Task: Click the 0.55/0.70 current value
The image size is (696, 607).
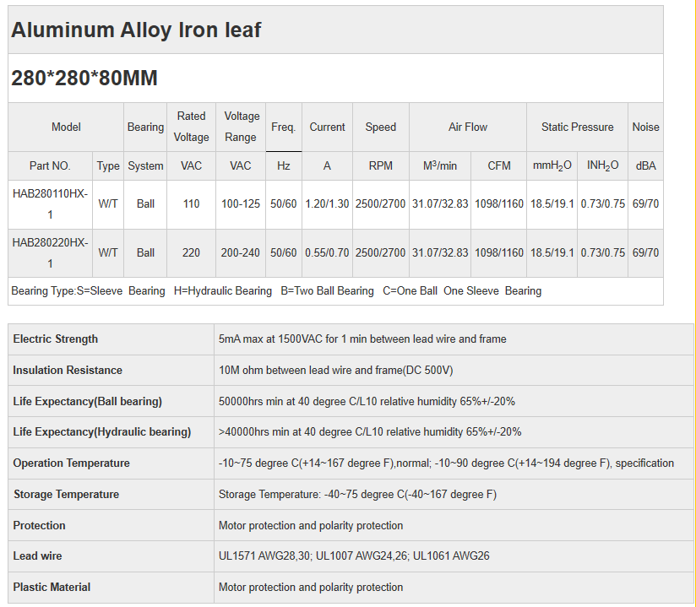Action: click(x=327, y=252)
